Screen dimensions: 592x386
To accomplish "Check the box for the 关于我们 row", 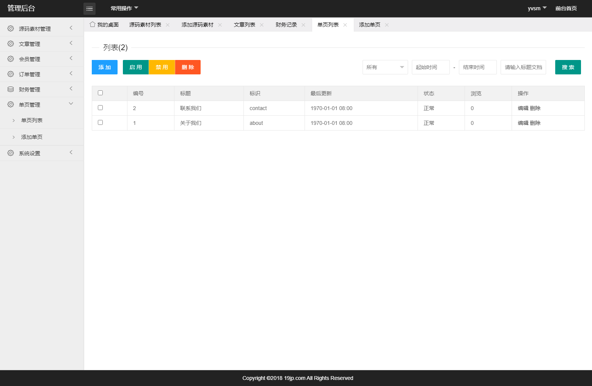I will pos(100,123).
